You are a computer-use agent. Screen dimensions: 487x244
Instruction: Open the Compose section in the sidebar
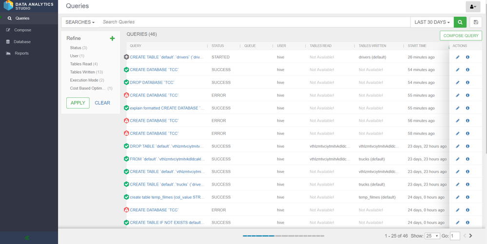pyautogui.click(x=22, y=30)
